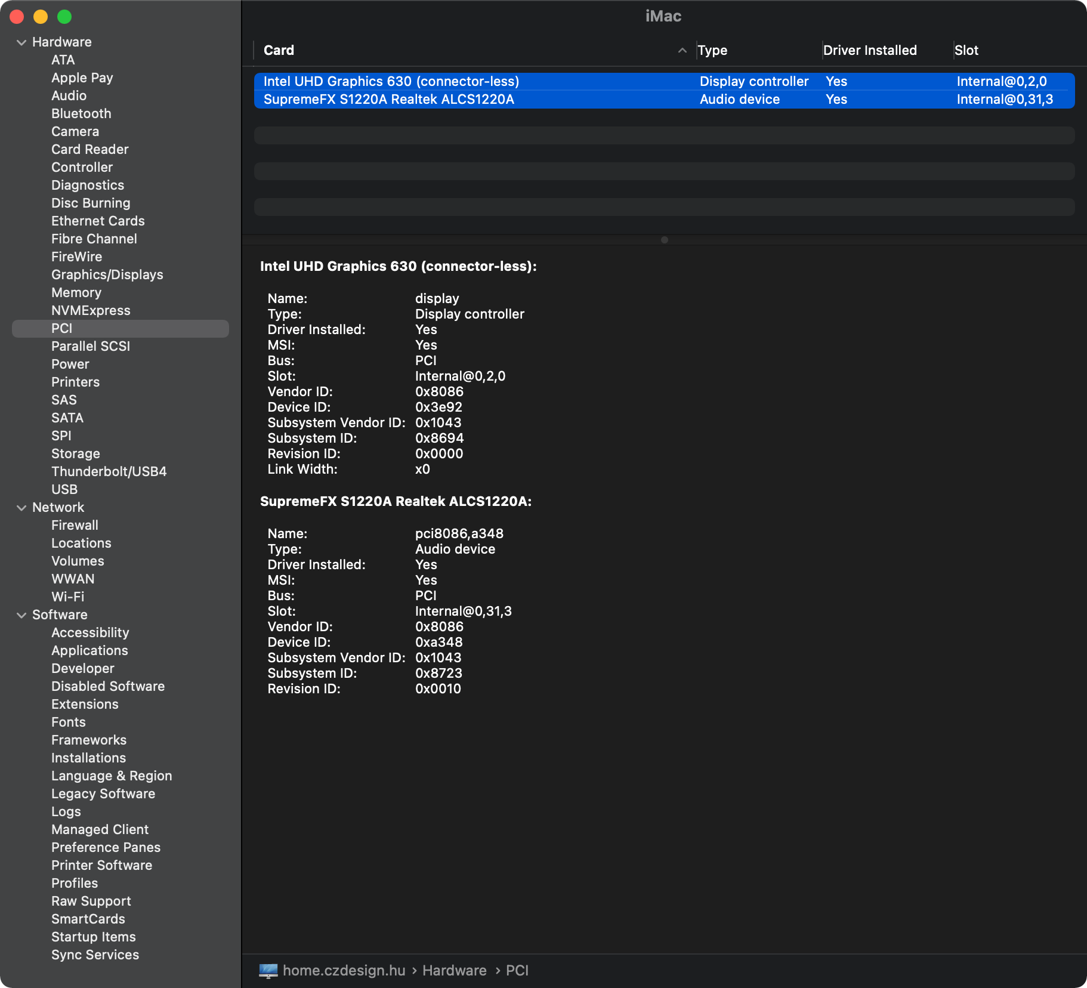Open Parallel SCSI in the sidebar
The height and width of the screenshot is (988, 1087).
coord(91,347)
